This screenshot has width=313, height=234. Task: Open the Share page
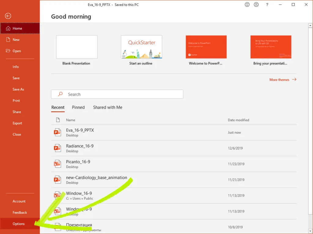[x=17, y=112]
